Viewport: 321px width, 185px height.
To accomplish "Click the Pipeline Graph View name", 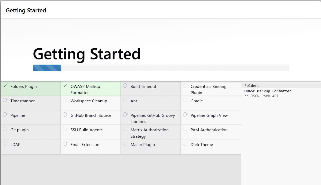I will point(209,115).
